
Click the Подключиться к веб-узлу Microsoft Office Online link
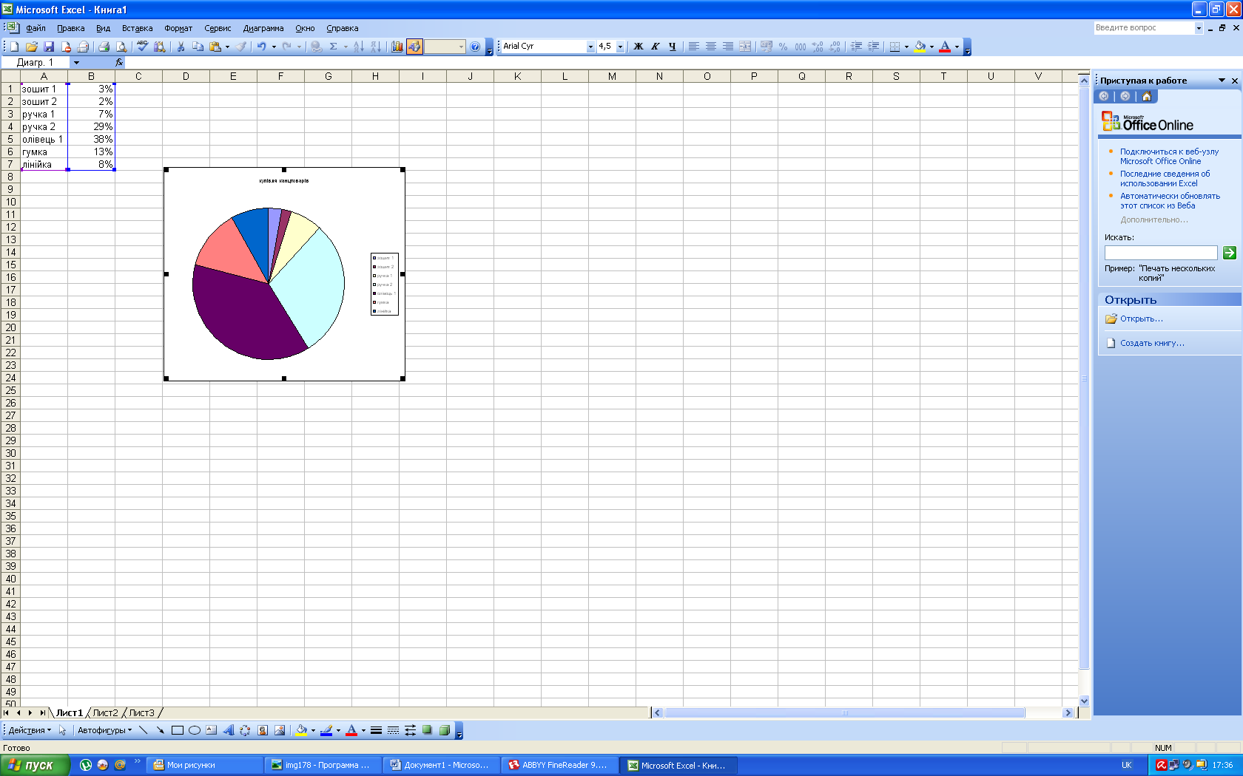[1169, 156]
